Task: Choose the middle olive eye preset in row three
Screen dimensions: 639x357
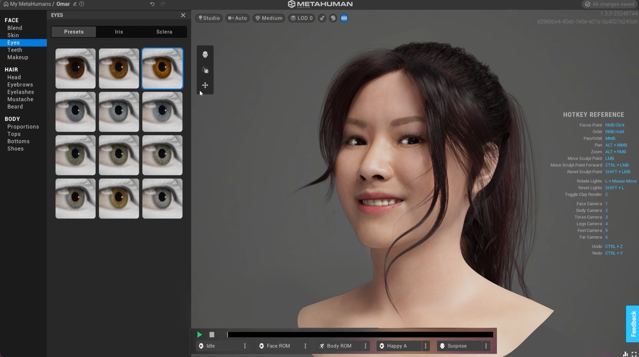Action: [119, 155]
